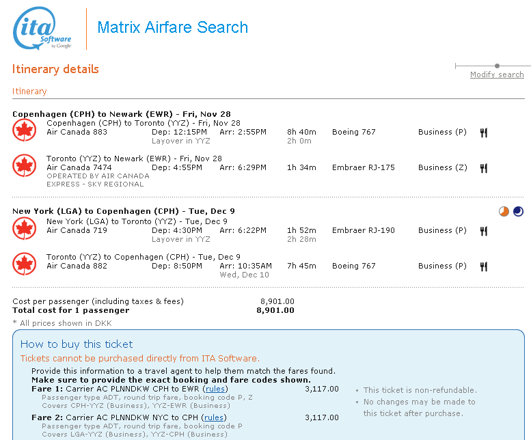531x440 pixels.
Task: Click the total cost amount 8,901.00
Action: pos(275,310)
